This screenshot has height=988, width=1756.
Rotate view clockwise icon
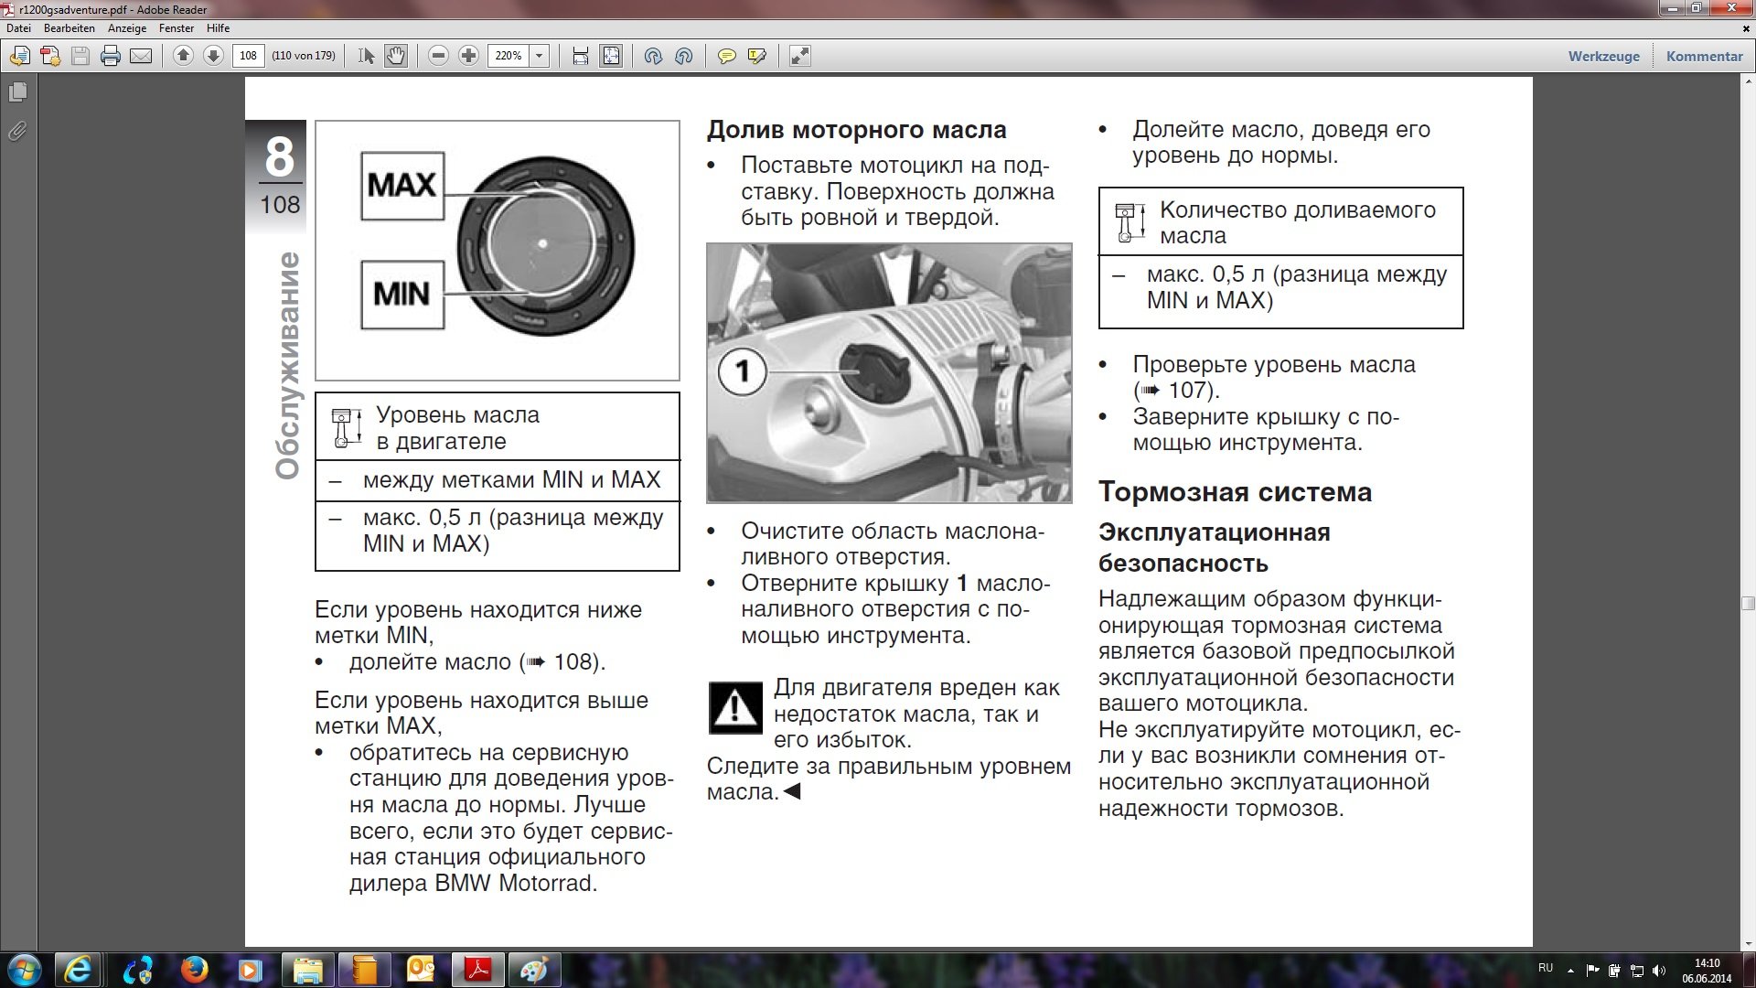coord(653,56)
